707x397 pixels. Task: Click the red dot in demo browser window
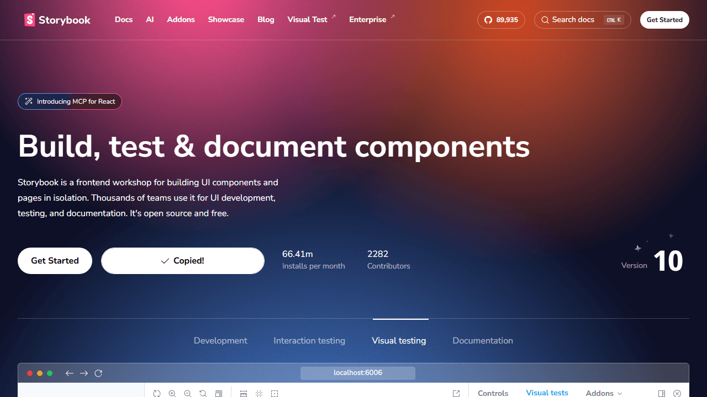click(30, 373)
